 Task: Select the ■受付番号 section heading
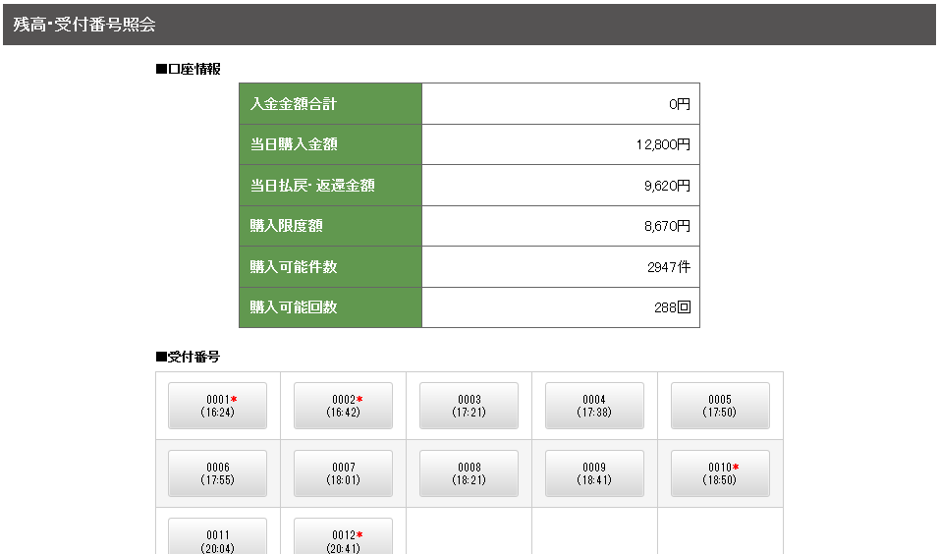pyautogui.click(x=188, y=357)
